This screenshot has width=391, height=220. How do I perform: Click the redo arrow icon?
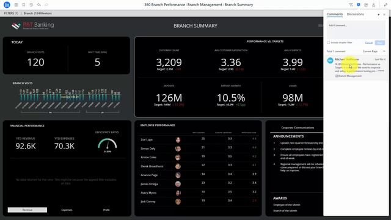coord(46,5)
